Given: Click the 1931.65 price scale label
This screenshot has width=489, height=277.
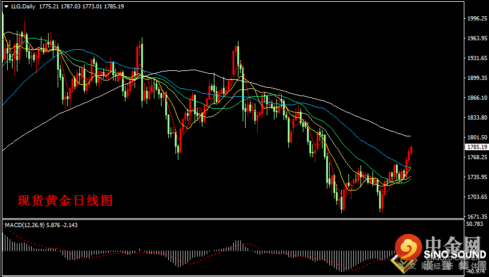Looking at the screenshot, I should pos(477,58).
